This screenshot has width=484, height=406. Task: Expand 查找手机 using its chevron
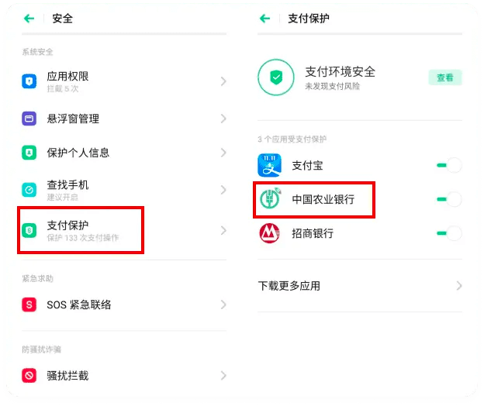(223, 189)
